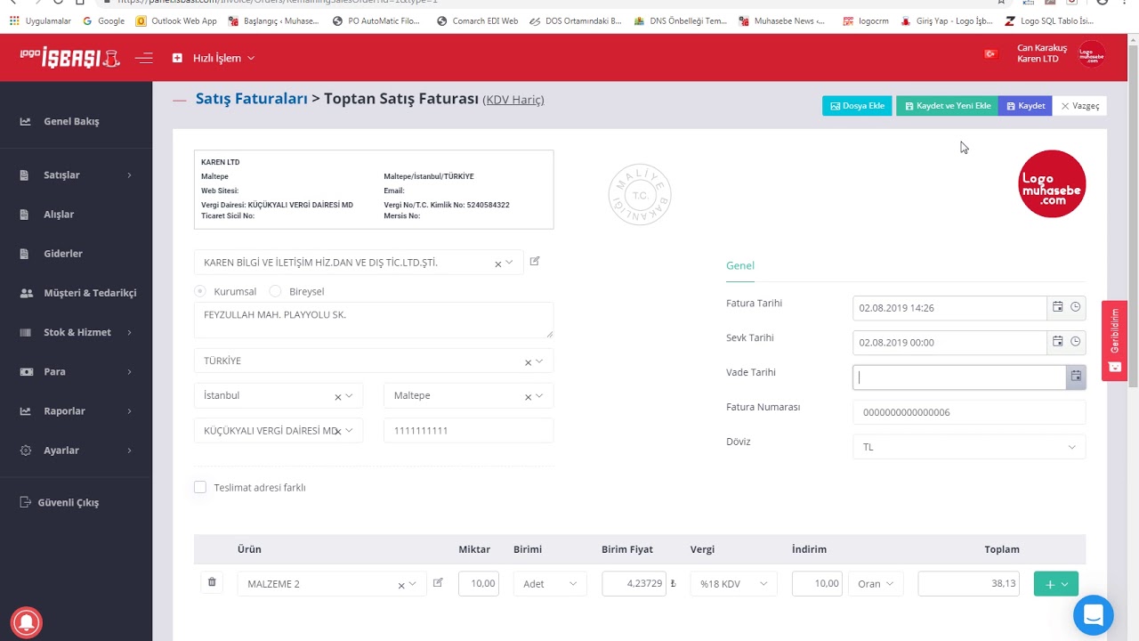The height and width of the screenshot is (641, 1139).
Task: Click the Birim Fiyat field 4,23729
Action: [634, 584]
